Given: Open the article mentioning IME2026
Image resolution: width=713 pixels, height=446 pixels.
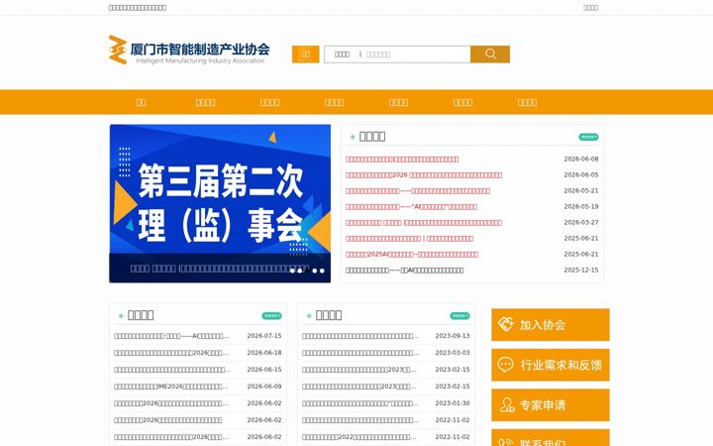Looking at the screenshot, I should click(171, 387).
